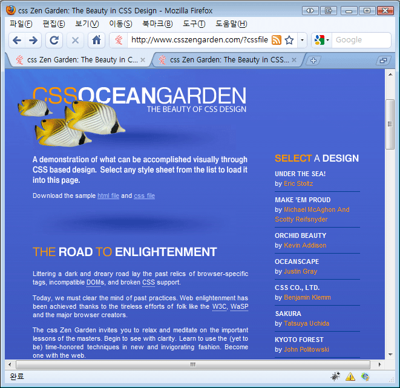The height and width of the screenshot is (388, 400).
Task: Select the UNDER THE SEA! design
Action: click(300, 174)
